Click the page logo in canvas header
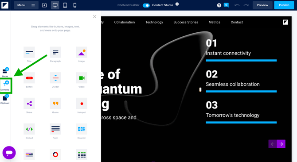The width and height of the screenshot is (297, 162). tap(285, 22)
